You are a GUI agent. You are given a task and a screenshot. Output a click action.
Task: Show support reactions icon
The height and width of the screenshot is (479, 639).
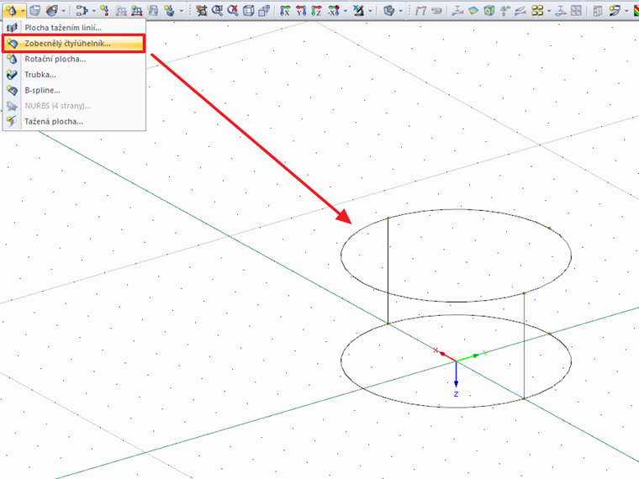(x=504, y=10)
